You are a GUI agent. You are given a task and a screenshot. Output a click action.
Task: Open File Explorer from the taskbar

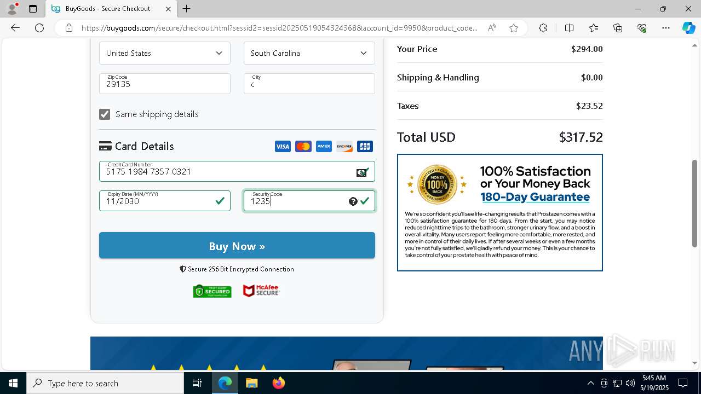(x=251, y=383)
